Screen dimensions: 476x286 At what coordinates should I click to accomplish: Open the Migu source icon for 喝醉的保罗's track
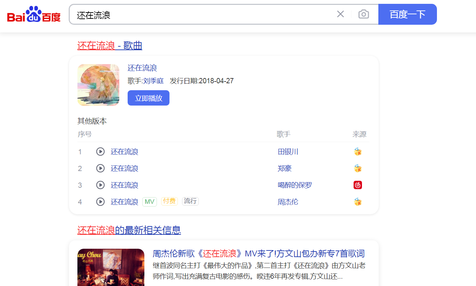(x=358, y=185)
